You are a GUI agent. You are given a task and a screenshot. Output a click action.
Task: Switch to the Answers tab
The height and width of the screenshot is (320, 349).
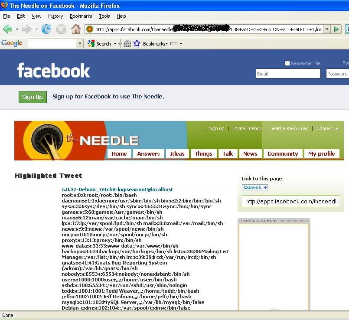click(148, 153)
